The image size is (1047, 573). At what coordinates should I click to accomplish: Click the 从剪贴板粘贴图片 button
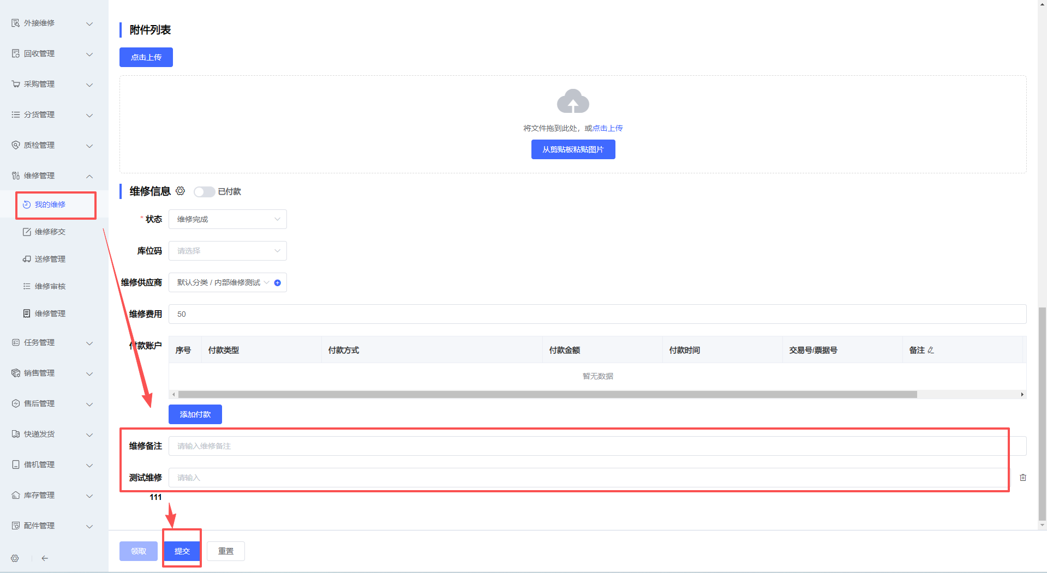pyautogui.click(x=573, y=149)
